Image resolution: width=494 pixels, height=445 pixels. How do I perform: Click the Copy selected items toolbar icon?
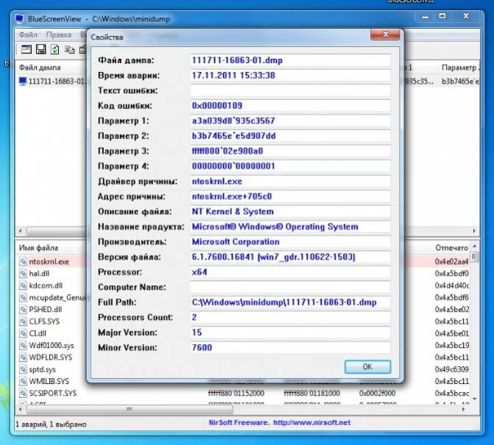70,49
